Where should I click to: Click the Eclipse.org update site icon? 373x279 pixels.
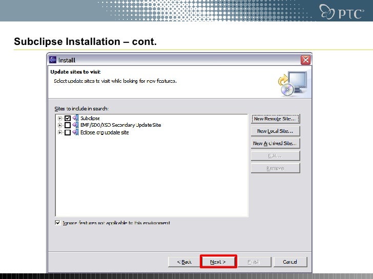[75, 132]
